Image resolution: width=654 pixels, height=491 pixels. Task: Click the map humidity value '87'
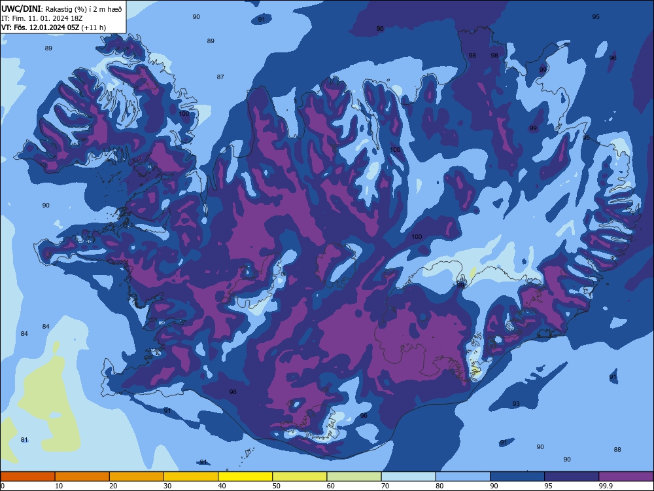pyautogui.click(x=220, y=77)
